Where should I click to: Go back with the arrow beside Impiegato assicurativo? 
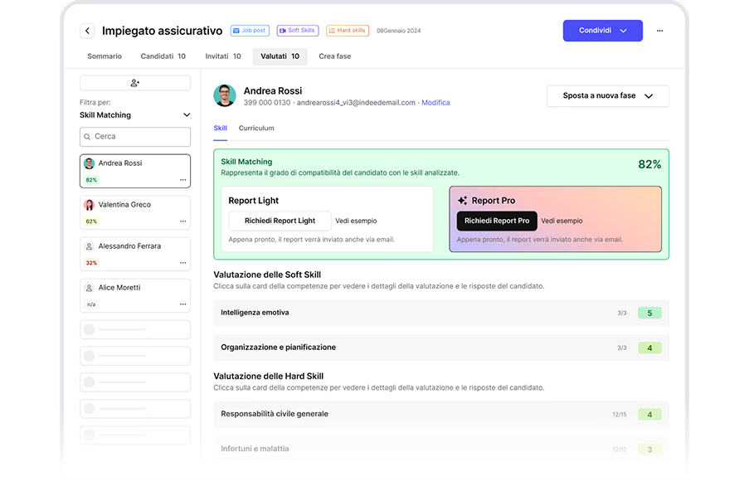87,31
